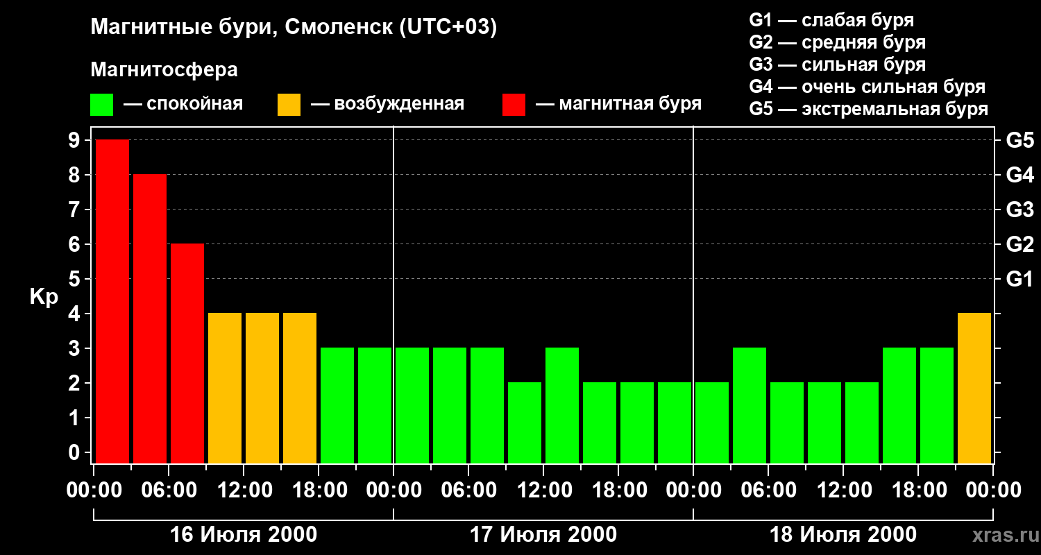
Task: Click the 'G4' label on the right axis
Action: pos(1020,175)
